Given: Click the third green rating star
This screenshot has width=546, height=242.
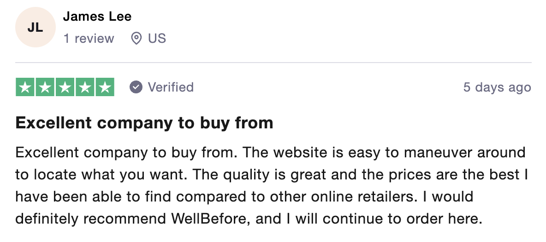Looking at the screenshot, I should 65,87.
